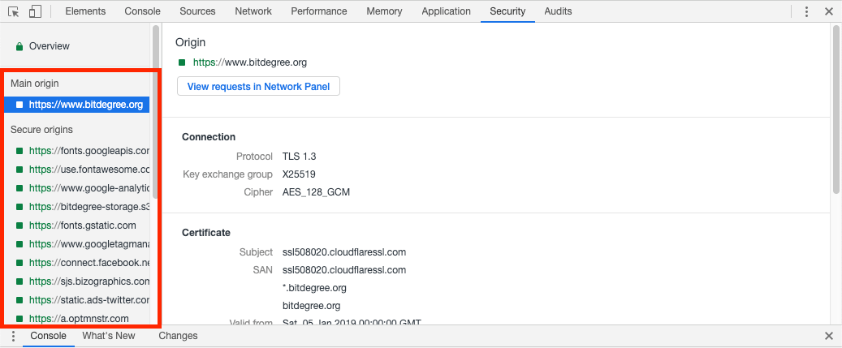Select the Security tab
The height and width of the screenshot is (348, 842).
(507, 11)
